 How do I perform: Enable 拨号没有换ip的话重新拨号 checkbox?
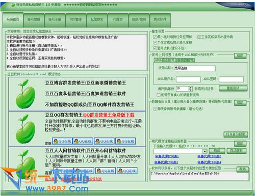click(x=159, y=95)
